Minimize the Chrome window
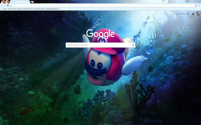201x125 pixels. tap(192, 1)
